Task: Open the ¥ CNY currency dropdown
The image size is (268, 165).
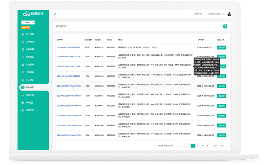Action: tap(28, 22)
